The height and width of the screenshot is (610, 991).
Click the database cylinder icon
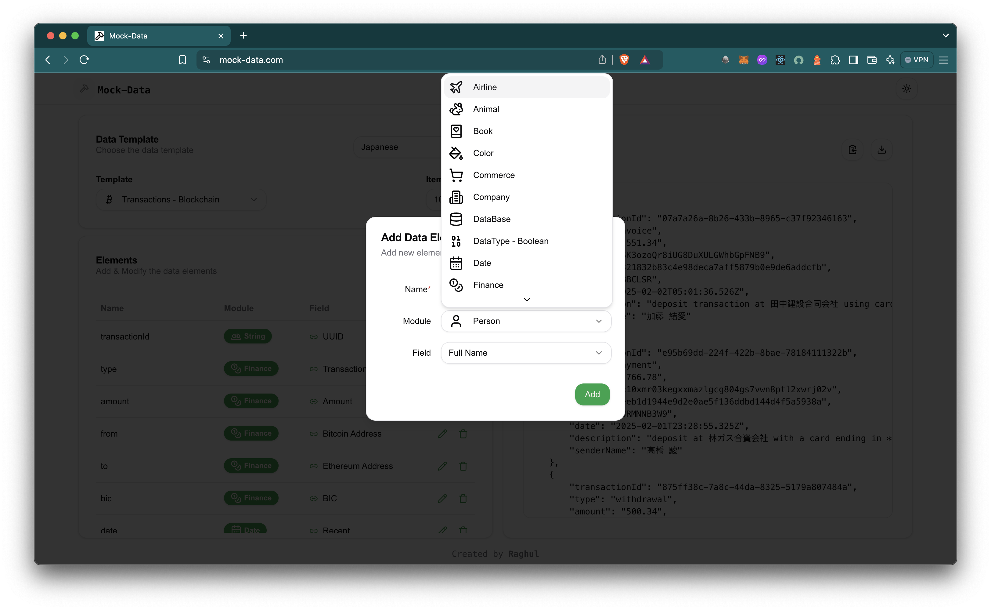(456, 219)
